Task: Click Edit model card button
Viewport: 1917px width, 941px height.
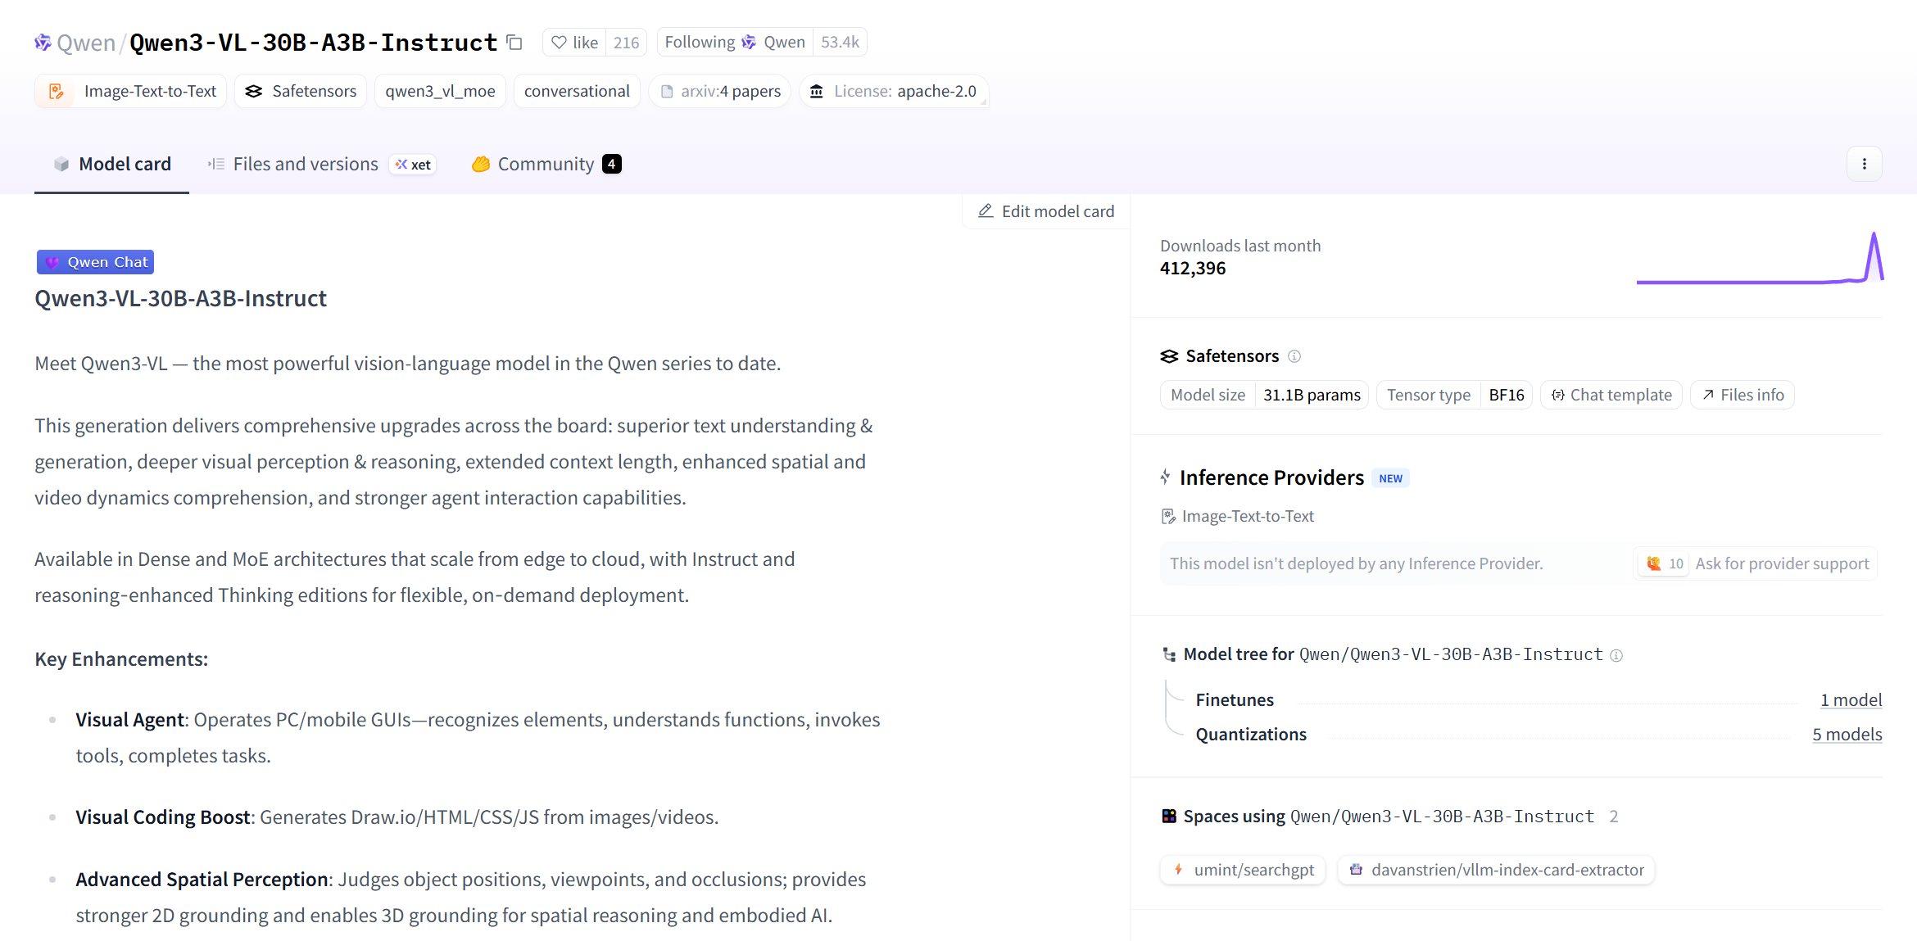Action: [x=1046, y=211]
